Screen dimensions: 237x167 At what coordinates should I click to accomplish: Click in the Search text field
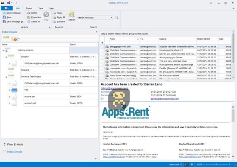click(97, 18)
